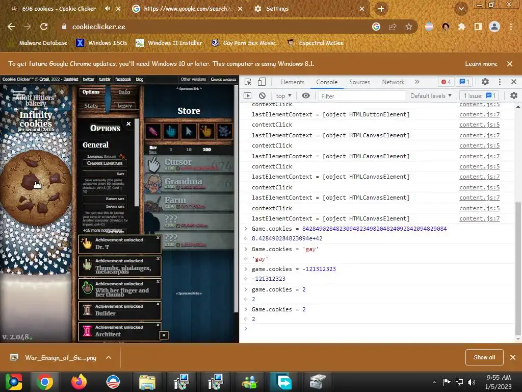Open the Windows ISOs bookmark

(x=101, y=43)
